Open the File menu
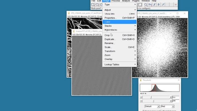This screenshot has height=111, width=197. (x=93, y=1)
